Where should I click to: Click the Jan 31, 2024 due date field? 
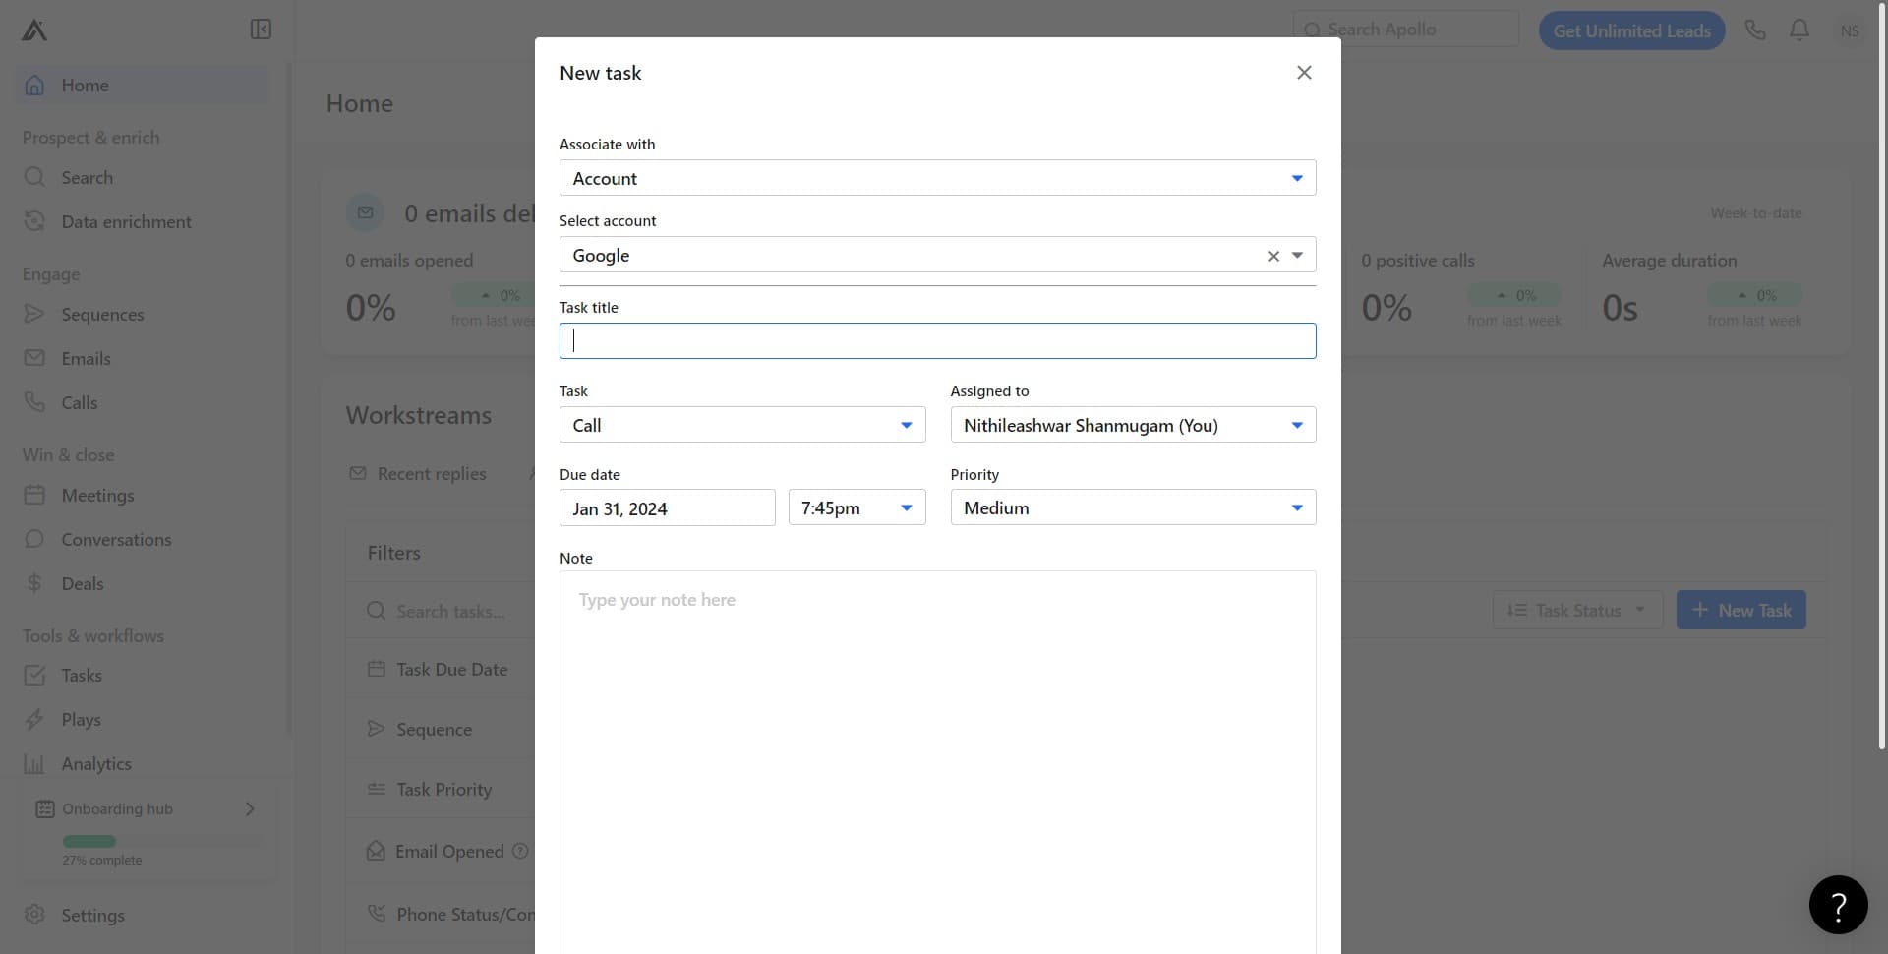click(667, 508)
